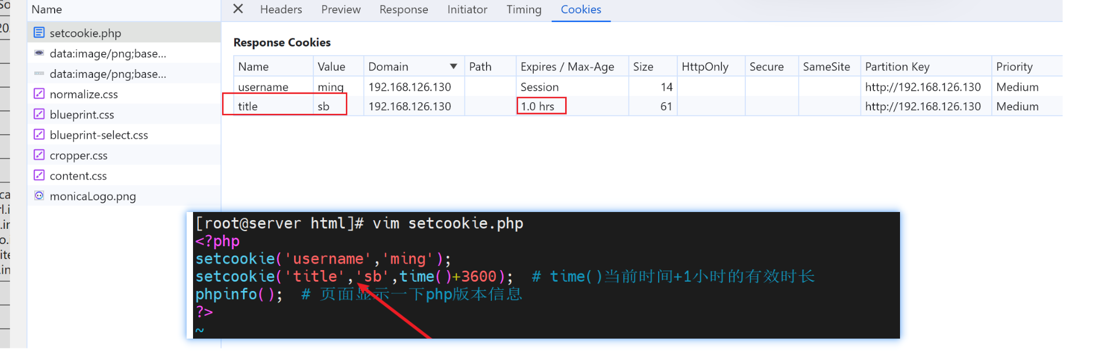Switch to the Response tab
The width and height of the screenshot is (1100, 363).
click(403, 9)
